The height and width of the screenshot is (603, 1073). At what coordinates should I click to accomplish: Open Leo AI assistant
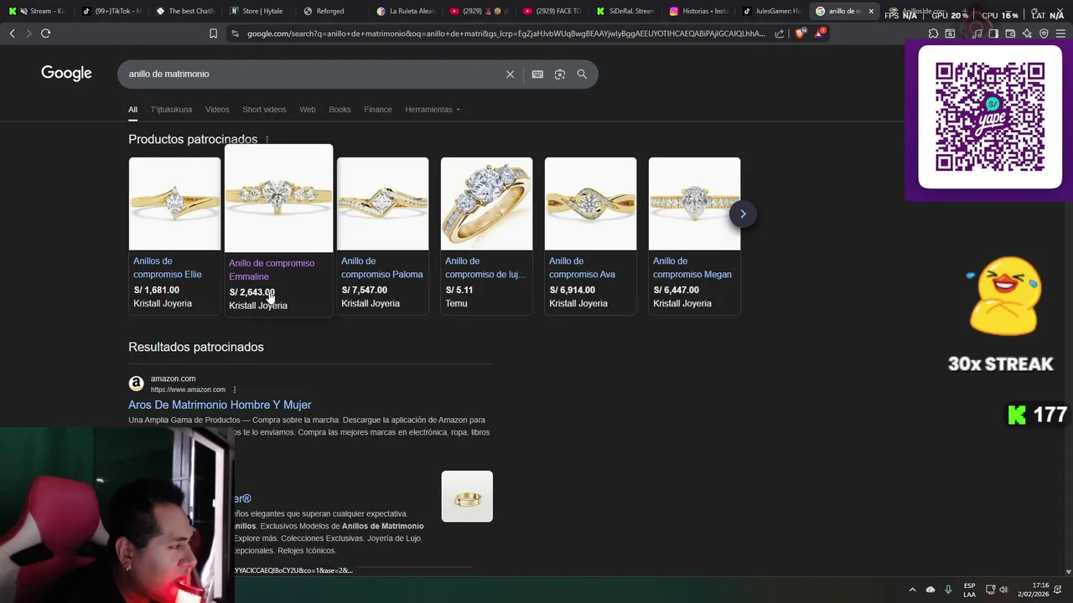coord(1027,33)
